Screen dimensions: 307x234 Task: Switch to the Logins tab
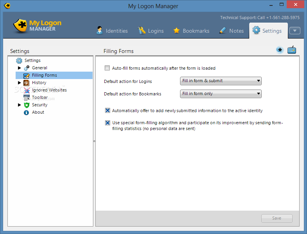tap(151, 31)
